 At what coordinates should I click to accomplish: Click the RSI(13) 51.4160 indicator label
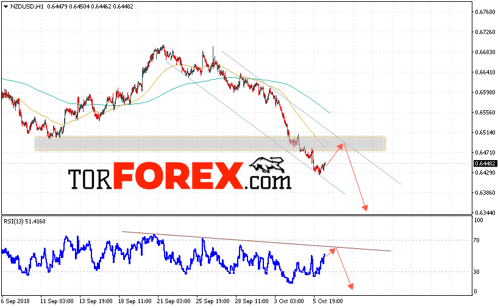coord(24,222)
